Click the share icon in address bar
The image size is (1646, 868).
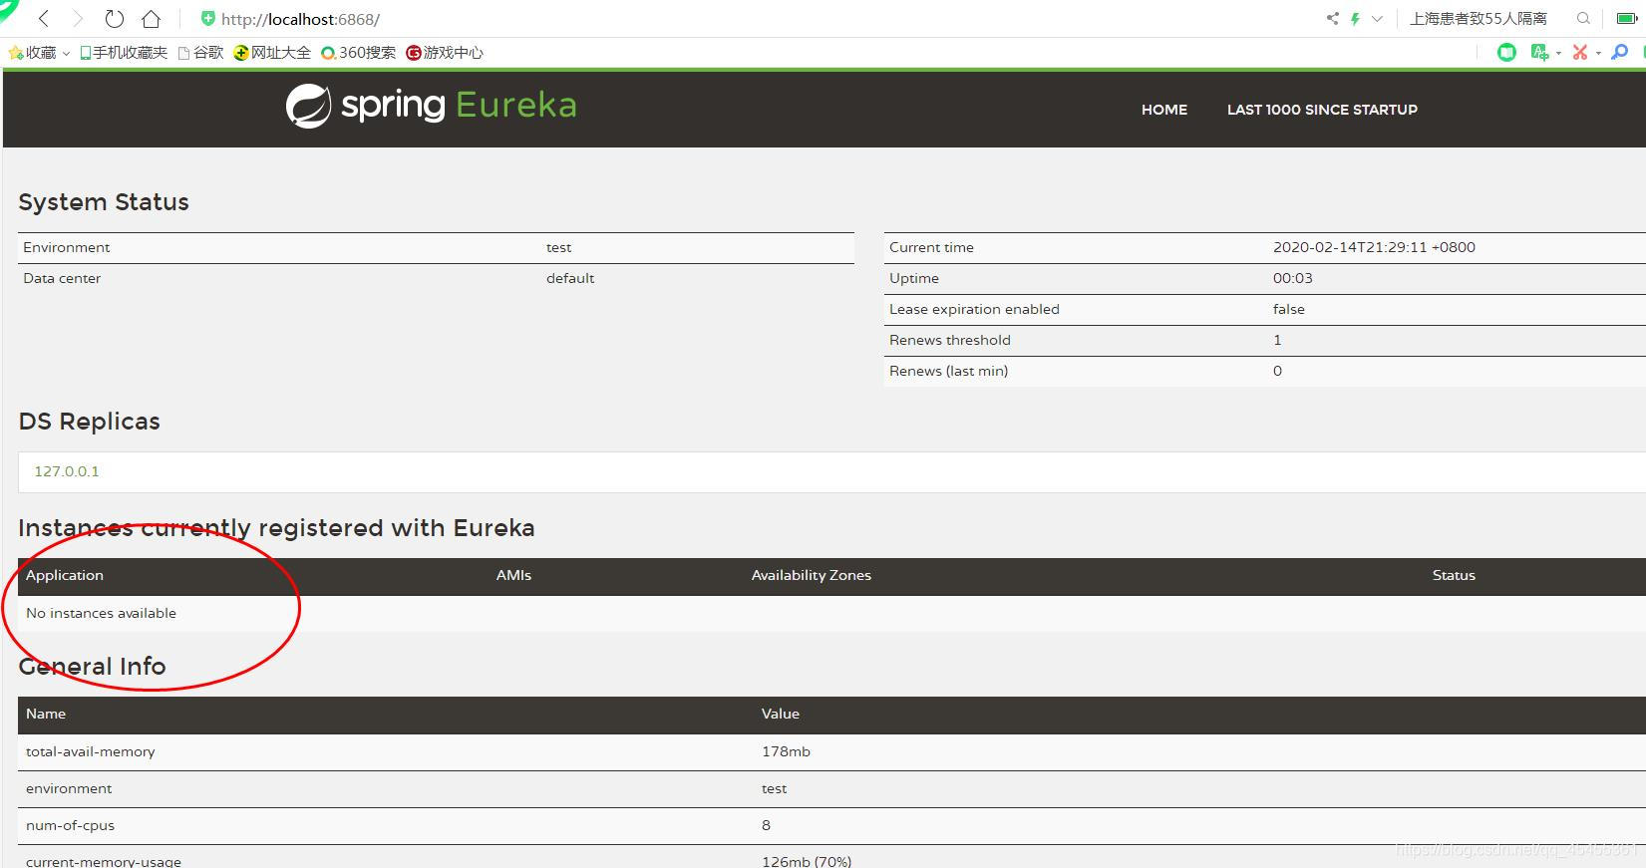[1332, 19]
